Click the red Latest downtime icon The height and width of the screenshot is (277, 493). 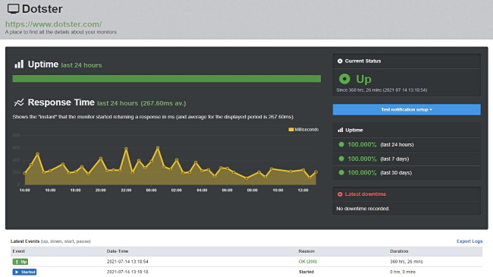click(x=340, y=194)
